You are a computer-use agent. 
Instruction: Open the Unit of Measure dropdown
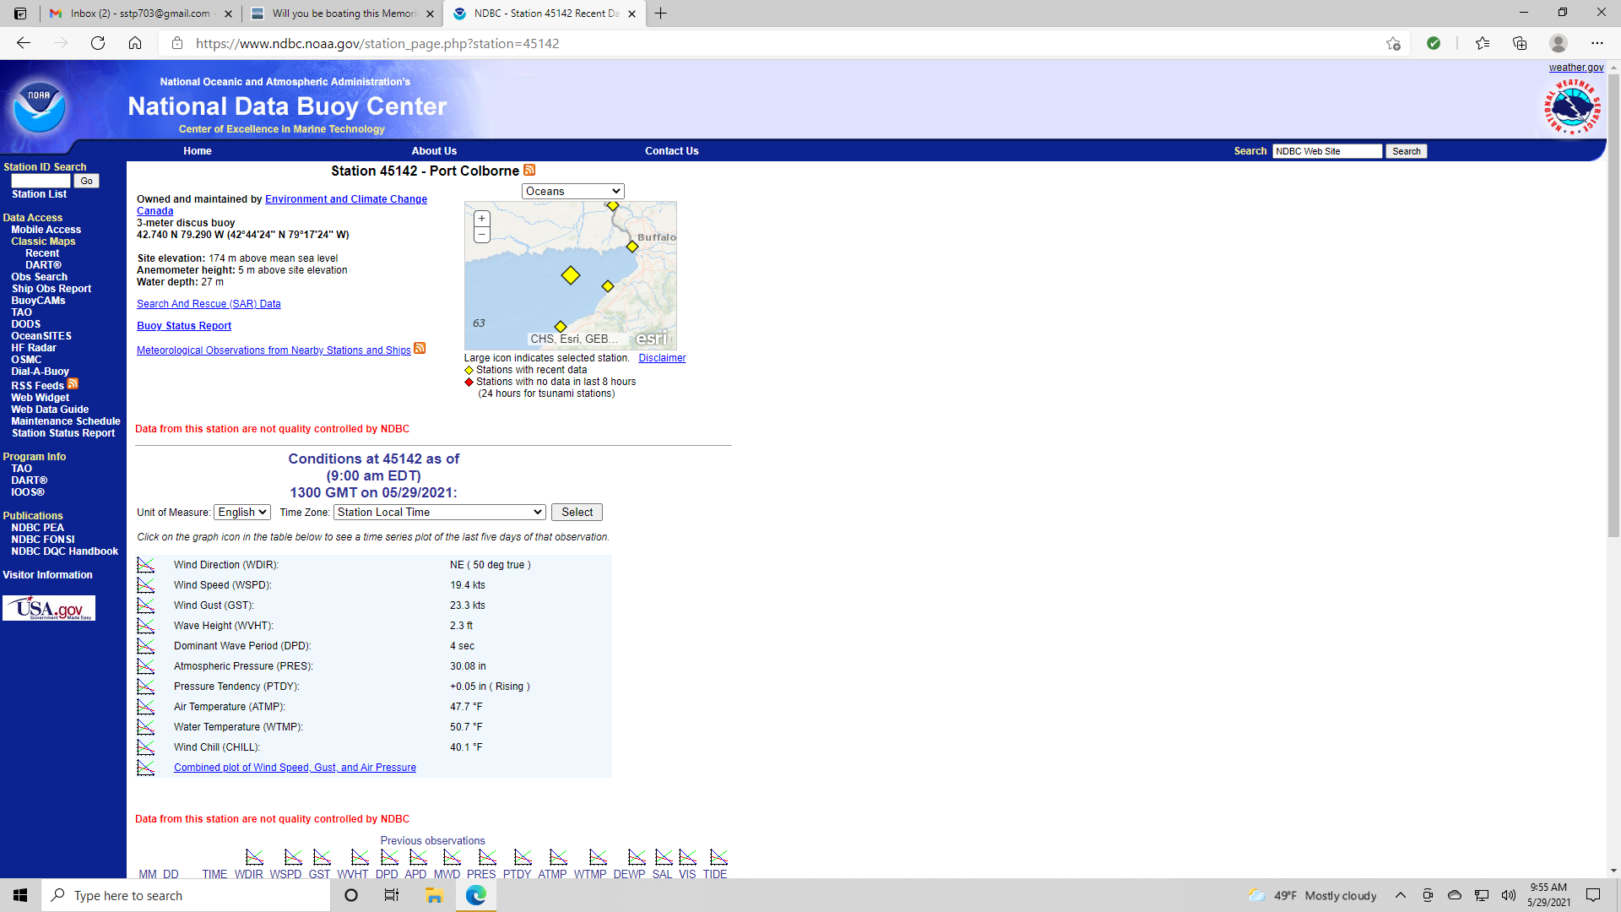242,513
